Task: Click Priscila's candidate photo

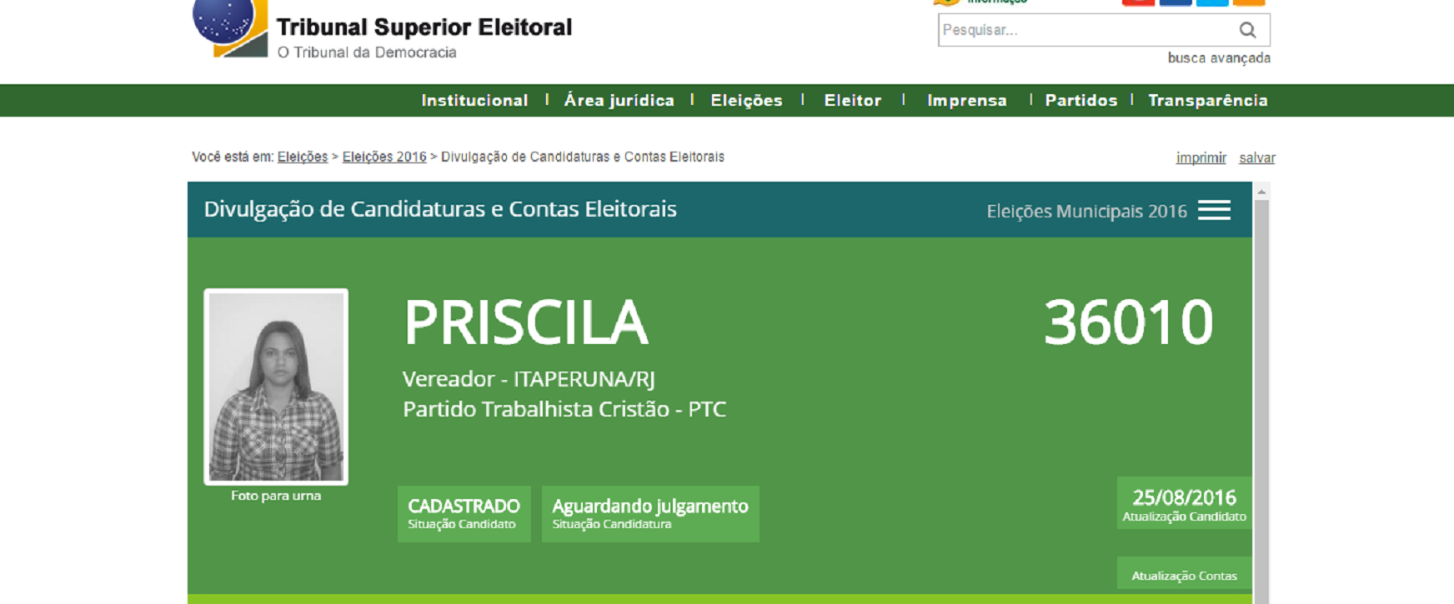Action: [276, 387]
